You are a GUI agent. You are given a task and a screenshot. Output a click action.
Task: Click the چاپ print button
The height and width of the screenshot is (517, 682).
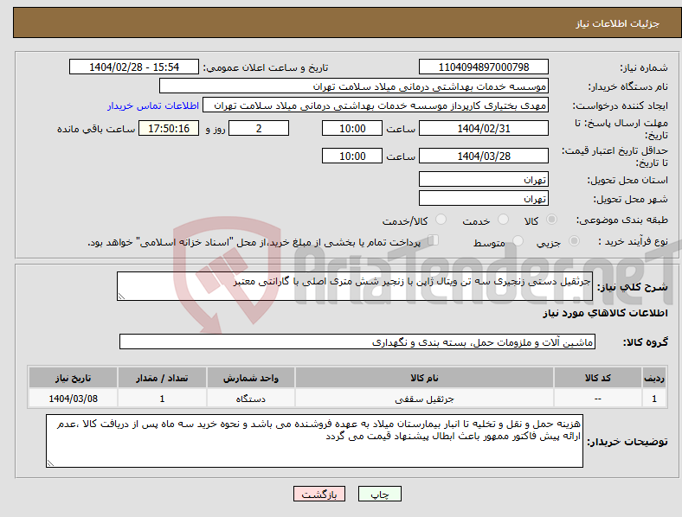point(380,494)
